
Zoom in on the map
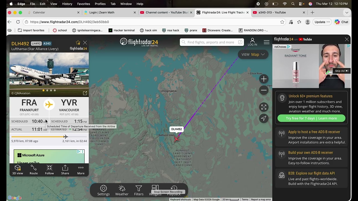[x=264, y=79]
